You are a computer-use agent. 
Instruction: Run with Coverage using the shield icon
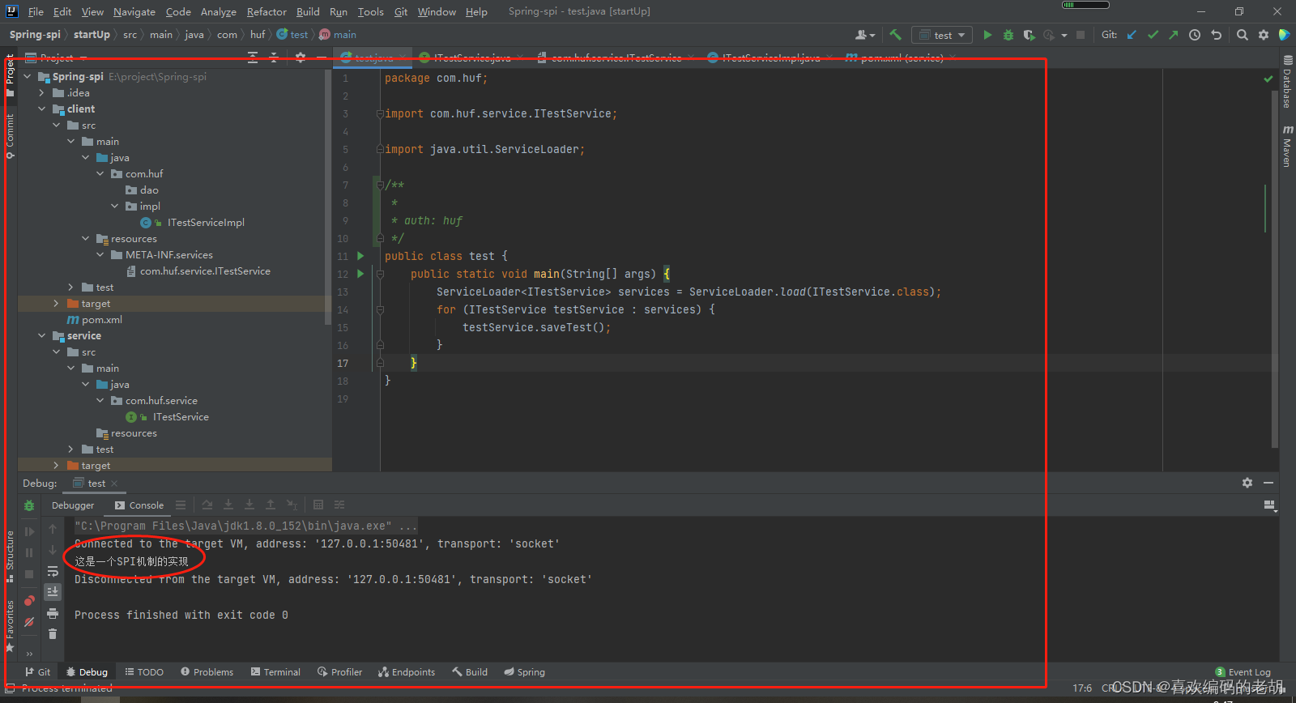point(1029,35)
